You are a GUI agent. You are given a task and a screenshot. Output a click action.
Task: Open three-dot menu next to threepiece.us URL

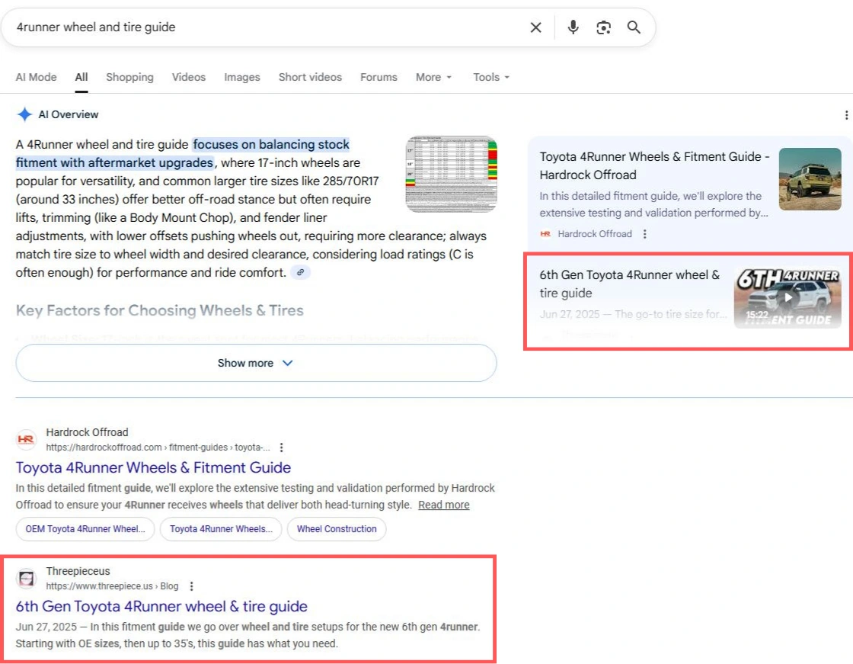pyautogui.click(x=191, y=586)
